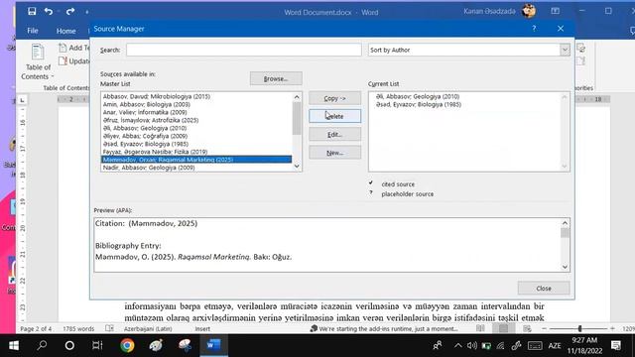Zoom in with plus button
This screenshot has height=357, width=635.
[613, 328]
